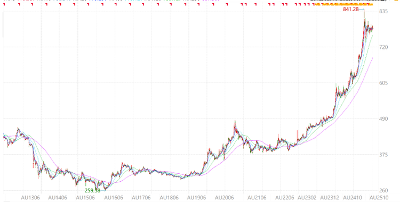Select the AU1806 contract label
The image size is (400, 203).
click(169, 198)
